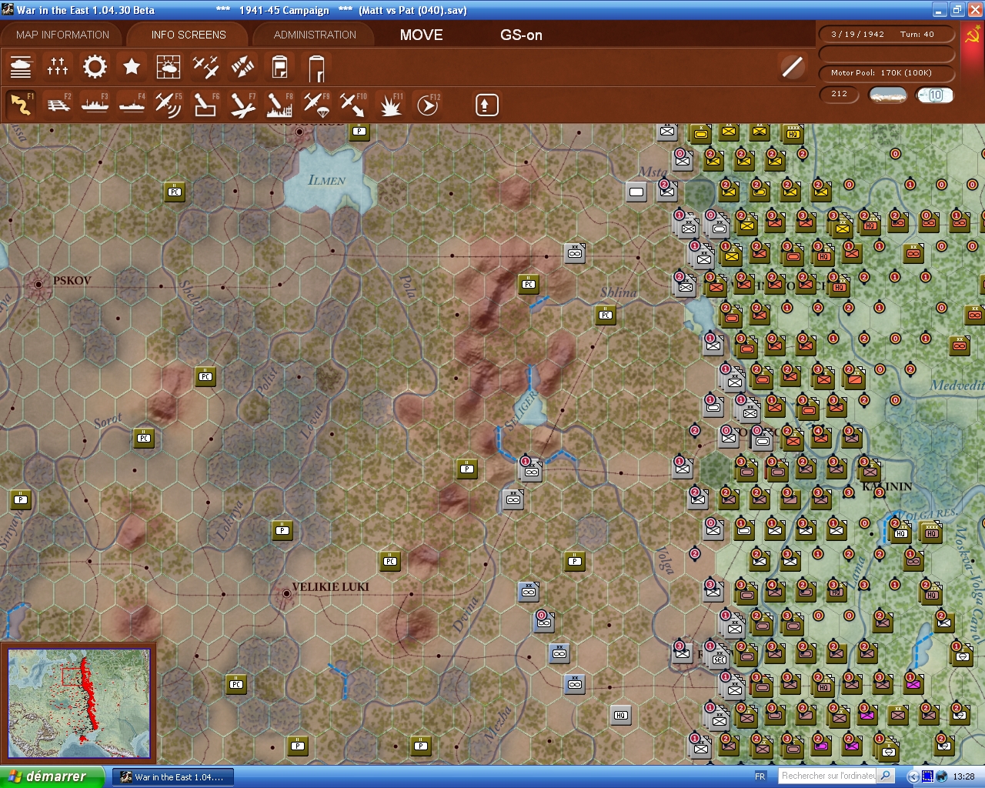The height and width of the screenshot is (788, 985).
Task: Click the Lake Ilmen label
Action: (x=327, y=180)
